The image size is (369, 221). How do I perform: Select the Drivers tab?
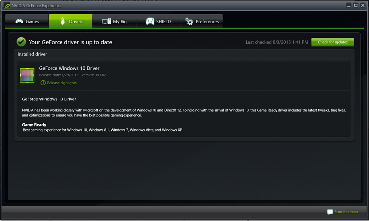coord(70,21)
